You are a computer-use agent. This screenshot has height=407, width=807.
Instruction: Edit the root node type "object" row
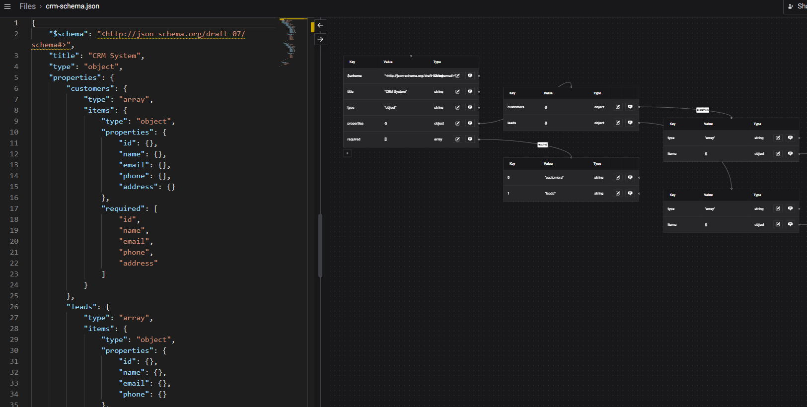click(x=457, y=108)
